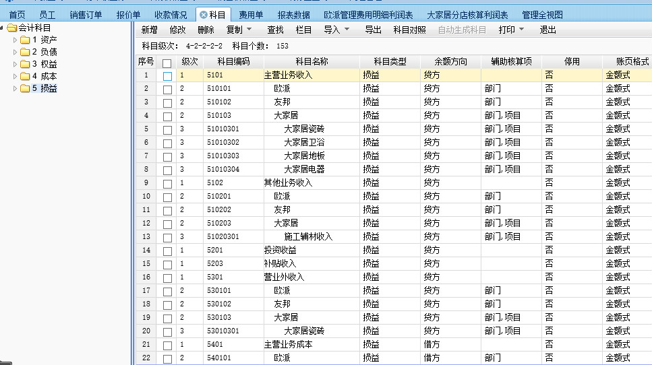Switch to the 员工 tab

tap(47, 15)
